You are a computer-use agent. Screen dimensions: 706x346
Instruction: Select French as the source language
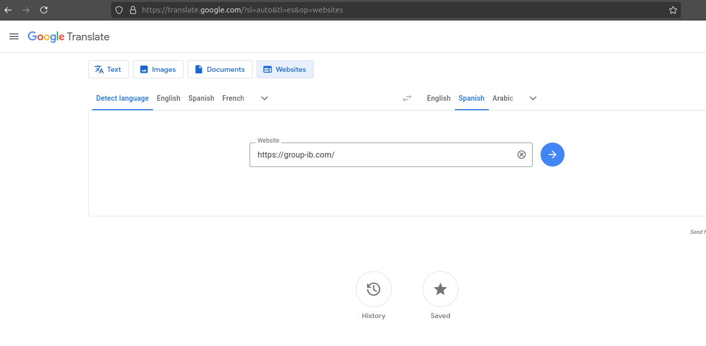click(233, 98)
